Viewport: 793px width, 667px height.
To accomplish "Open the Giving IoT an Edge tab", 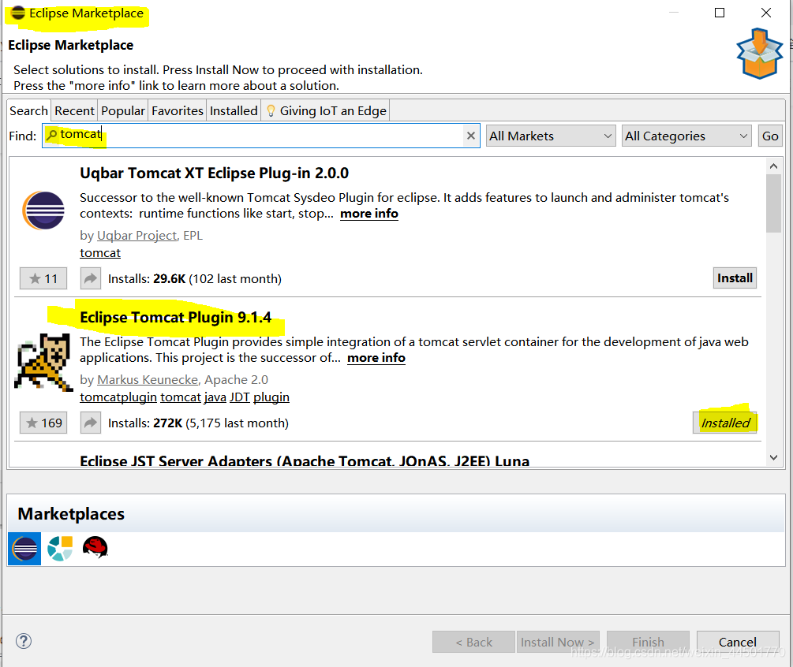I will [x=326, y=110].
